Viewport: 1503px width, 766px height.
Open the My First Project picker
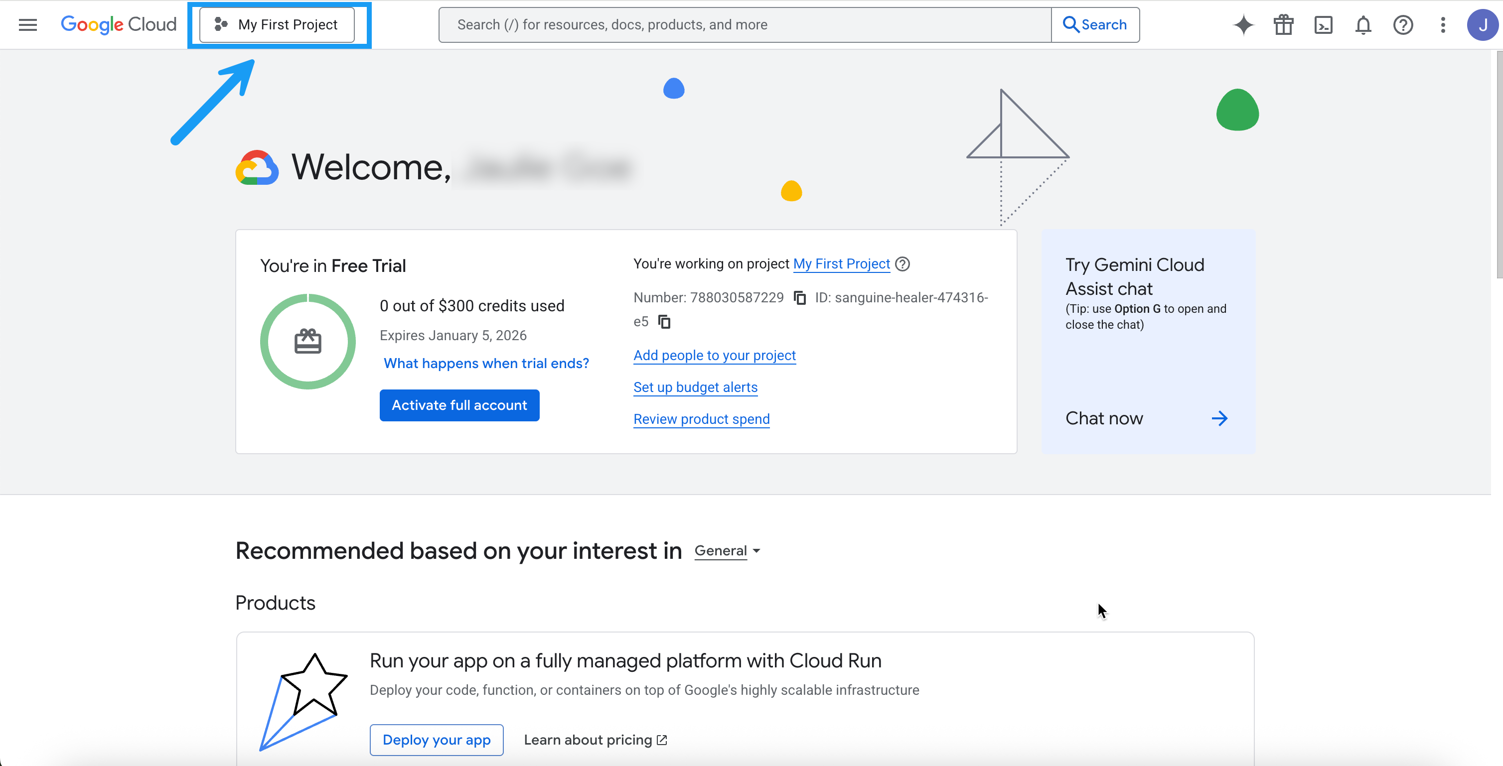pos(277,24)
